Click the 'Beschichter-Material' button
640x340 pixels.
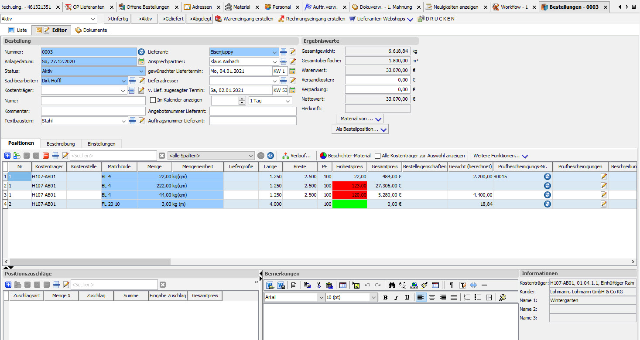pos(345,156)
